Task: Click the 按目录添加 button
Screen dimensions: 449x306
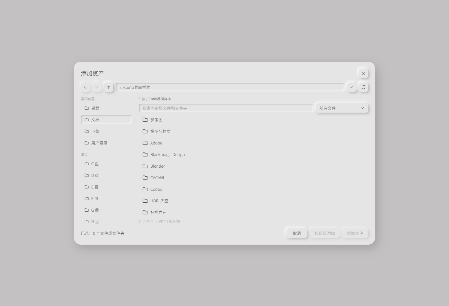Action: click(325, 233)
